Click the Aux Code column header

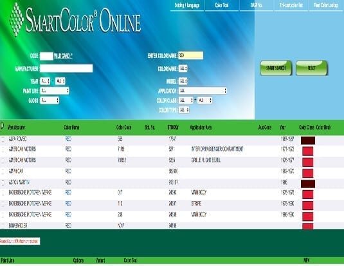coord(265,128)
